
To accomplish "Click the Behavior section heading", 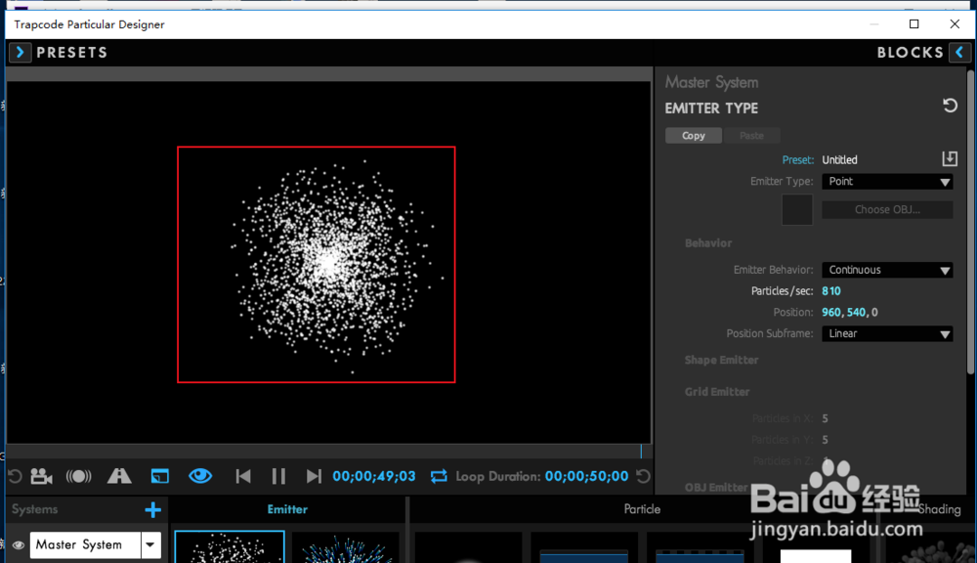I will [707, 243].
